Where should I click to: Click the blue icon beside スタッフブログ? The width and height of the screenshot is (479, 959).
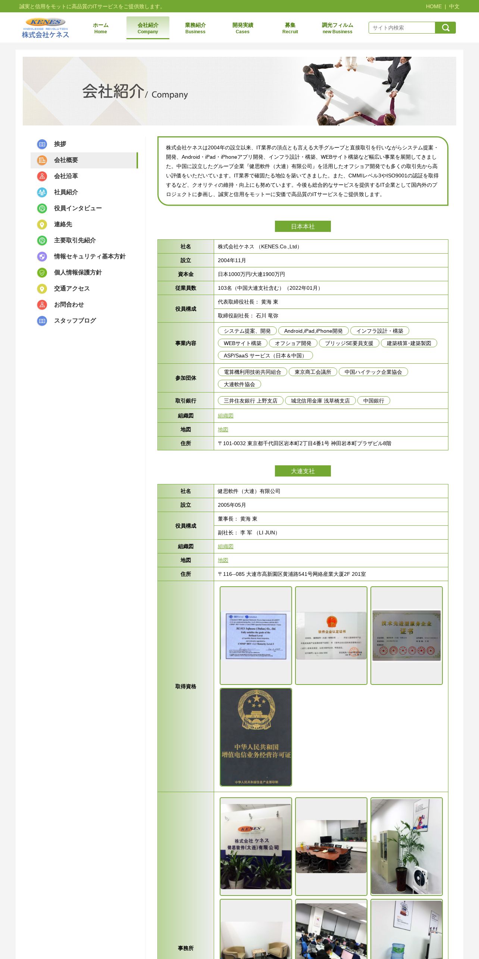[x=42, y=321]
